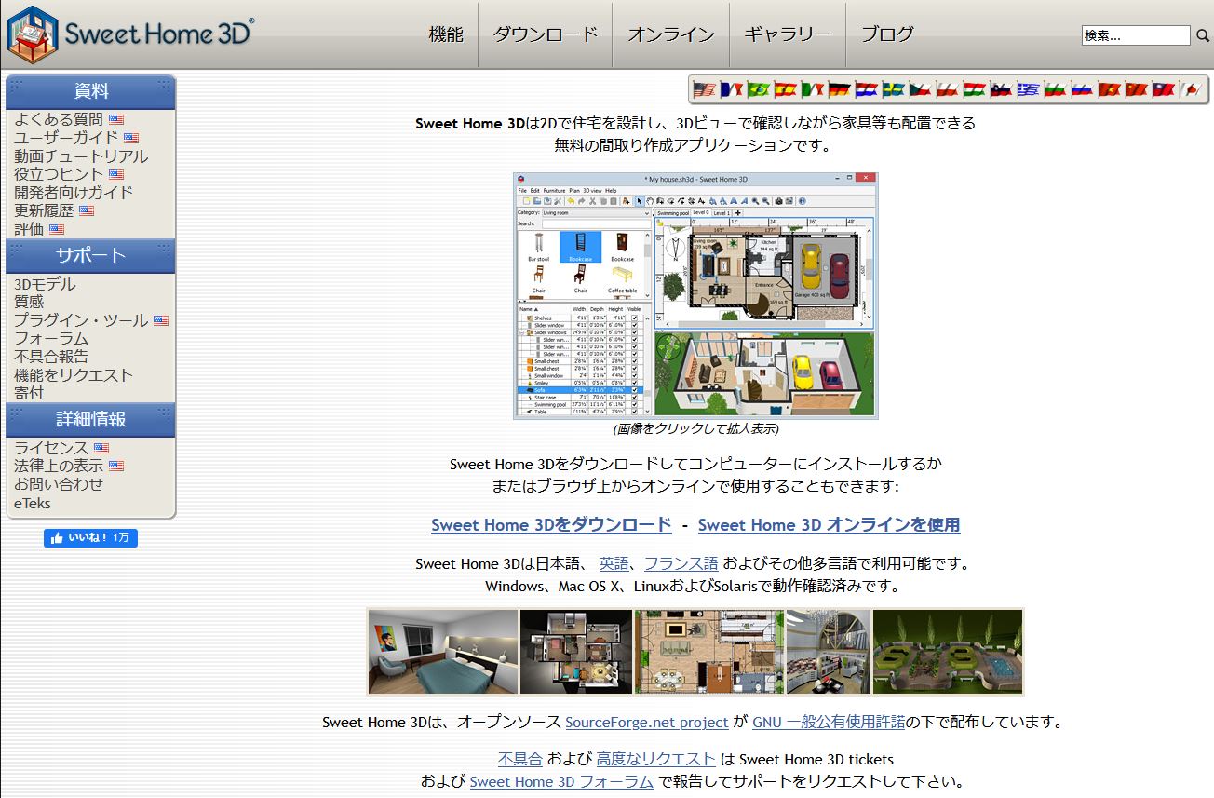Viewport: 1214px width, 798px height.
Task: Open 機能をリクエスト in the sidebar
Action: pyautogui.click(x=74, y=374)
